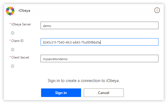Click the 'mysecretondemo' text value
This screenshot has width=167, height=105.
tap(55, 59)
